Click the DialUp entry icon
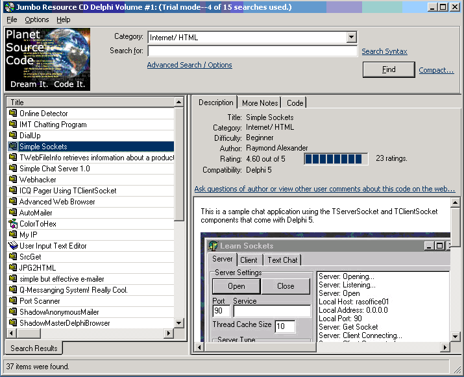This screenshot has width=464, height=377. (13, 135)
